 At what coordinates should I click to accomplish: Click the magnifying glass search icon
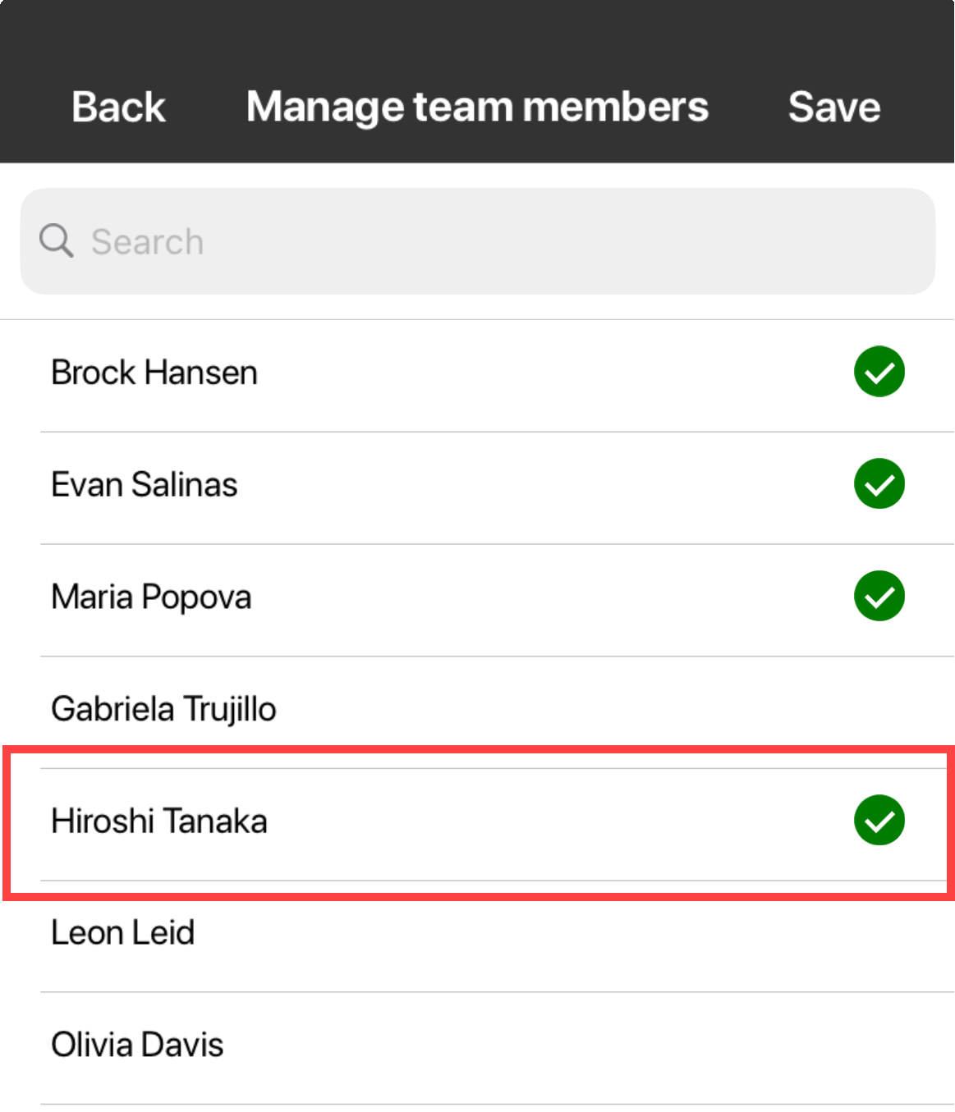[56, 241]
